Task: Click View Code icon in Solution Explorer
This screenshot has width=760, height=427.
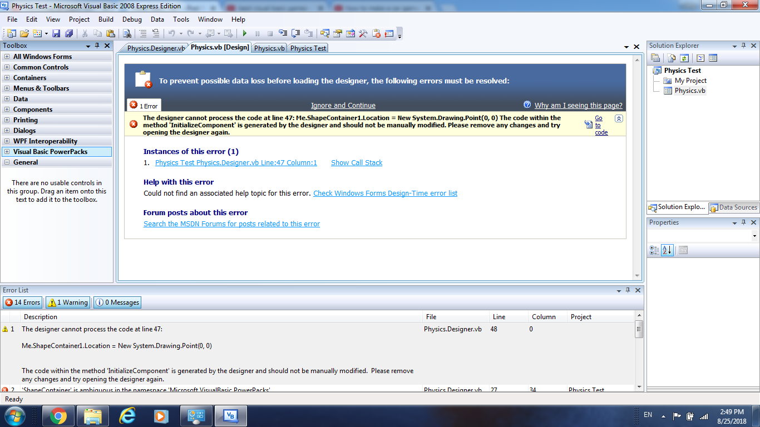Action: [x=700, y=58]
